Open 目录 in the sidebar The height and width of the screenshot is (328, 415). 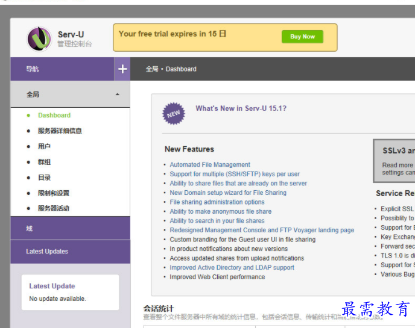pyautogui.click(x=44, y=178)
